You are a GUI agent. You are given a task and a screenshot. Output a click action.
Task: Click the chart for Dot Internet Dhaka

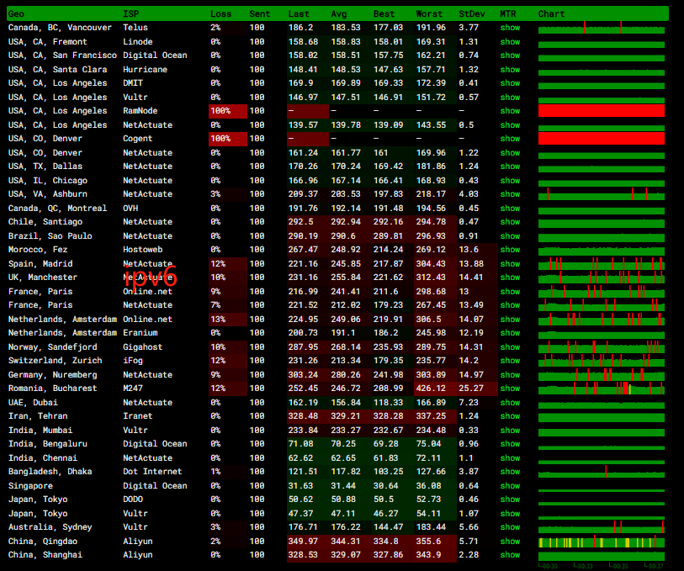point(602,471)
